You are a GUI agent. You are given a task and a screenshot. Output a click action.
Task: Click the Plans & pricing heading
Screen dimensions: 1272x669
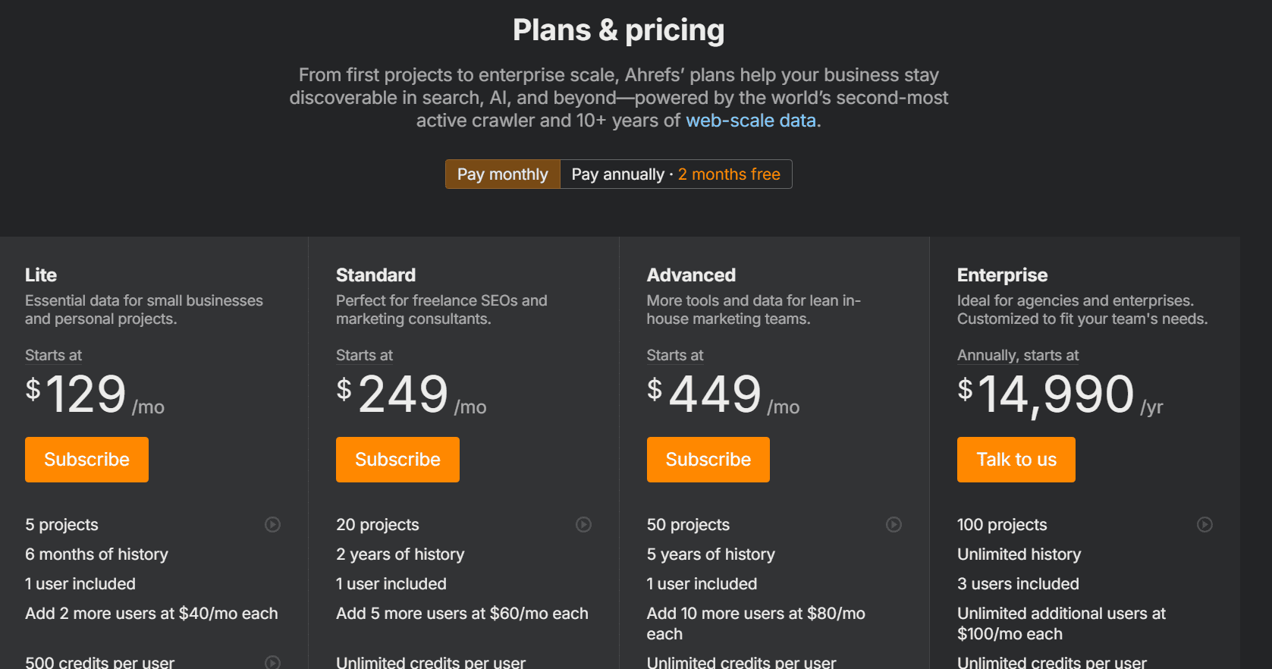click(618, 30)
